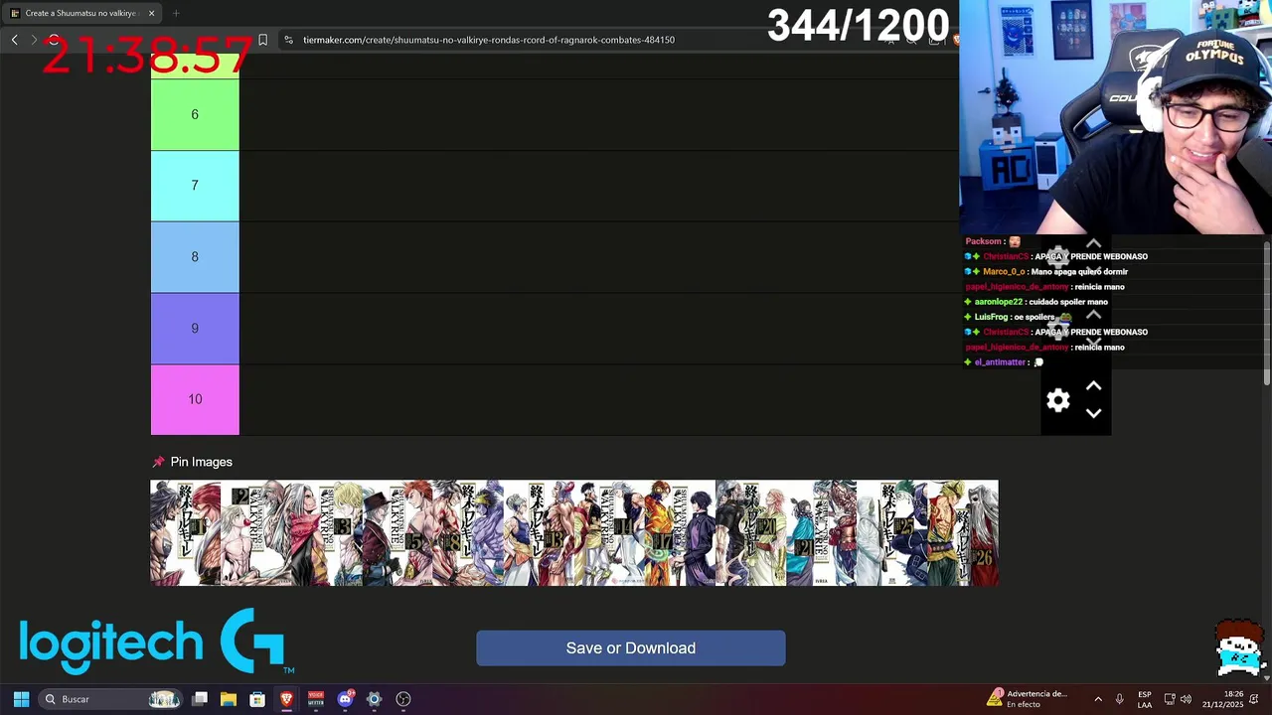Select volume 20 cover thumbnail
Image resolution: width=1272 pixels, height=715 pixels.
(x=750, y=533)
